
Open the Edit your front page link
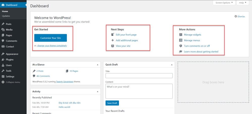[126, 35]
